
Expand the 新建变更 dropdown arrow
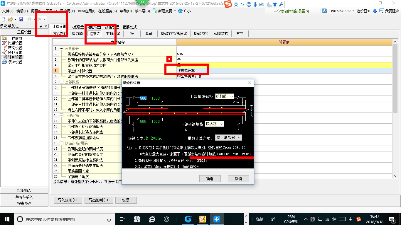(x=175, y=11)
